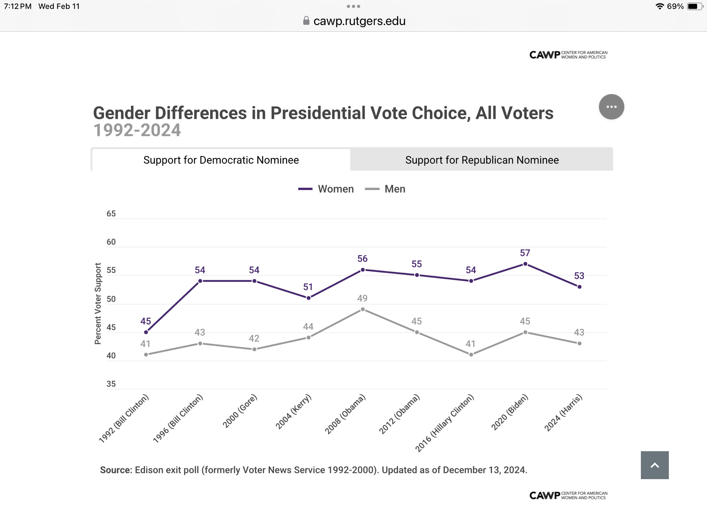The width and height of the screenshot is (707, 530).
Task: Tap the lock icon in address bar
Action: pyautogui.click(x=306, y=21)
